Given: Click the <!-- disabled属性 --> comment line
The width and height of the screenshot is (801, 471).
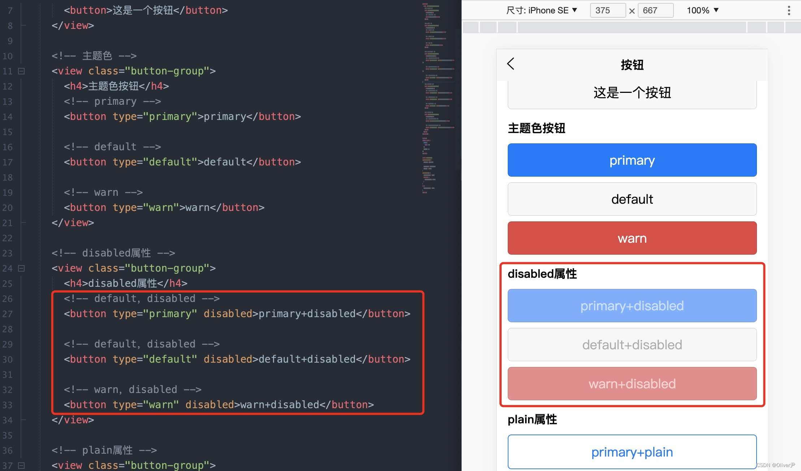Looking at the screenshot, I should click(113, 253).
